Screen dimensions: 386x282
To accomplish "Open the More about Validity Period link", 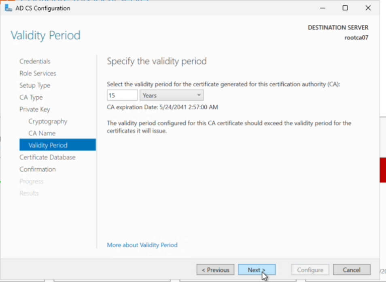I will (x=142, y=245).
